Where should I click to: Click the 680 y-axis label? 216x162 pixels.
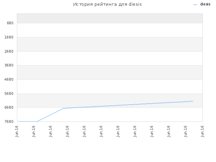10,23
